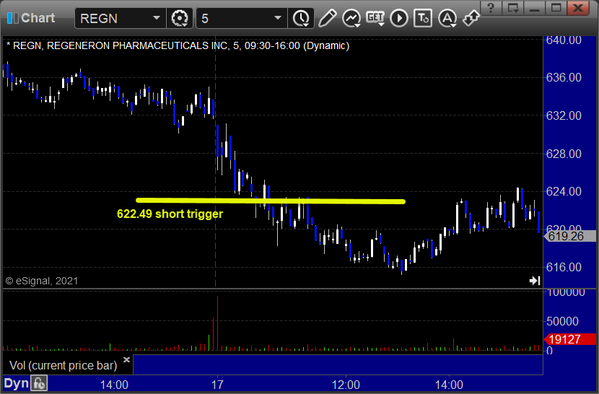The width and height of the screenshot is (599, 394).
Task: Click the 19127 volume marker
Action: point(569,339)
